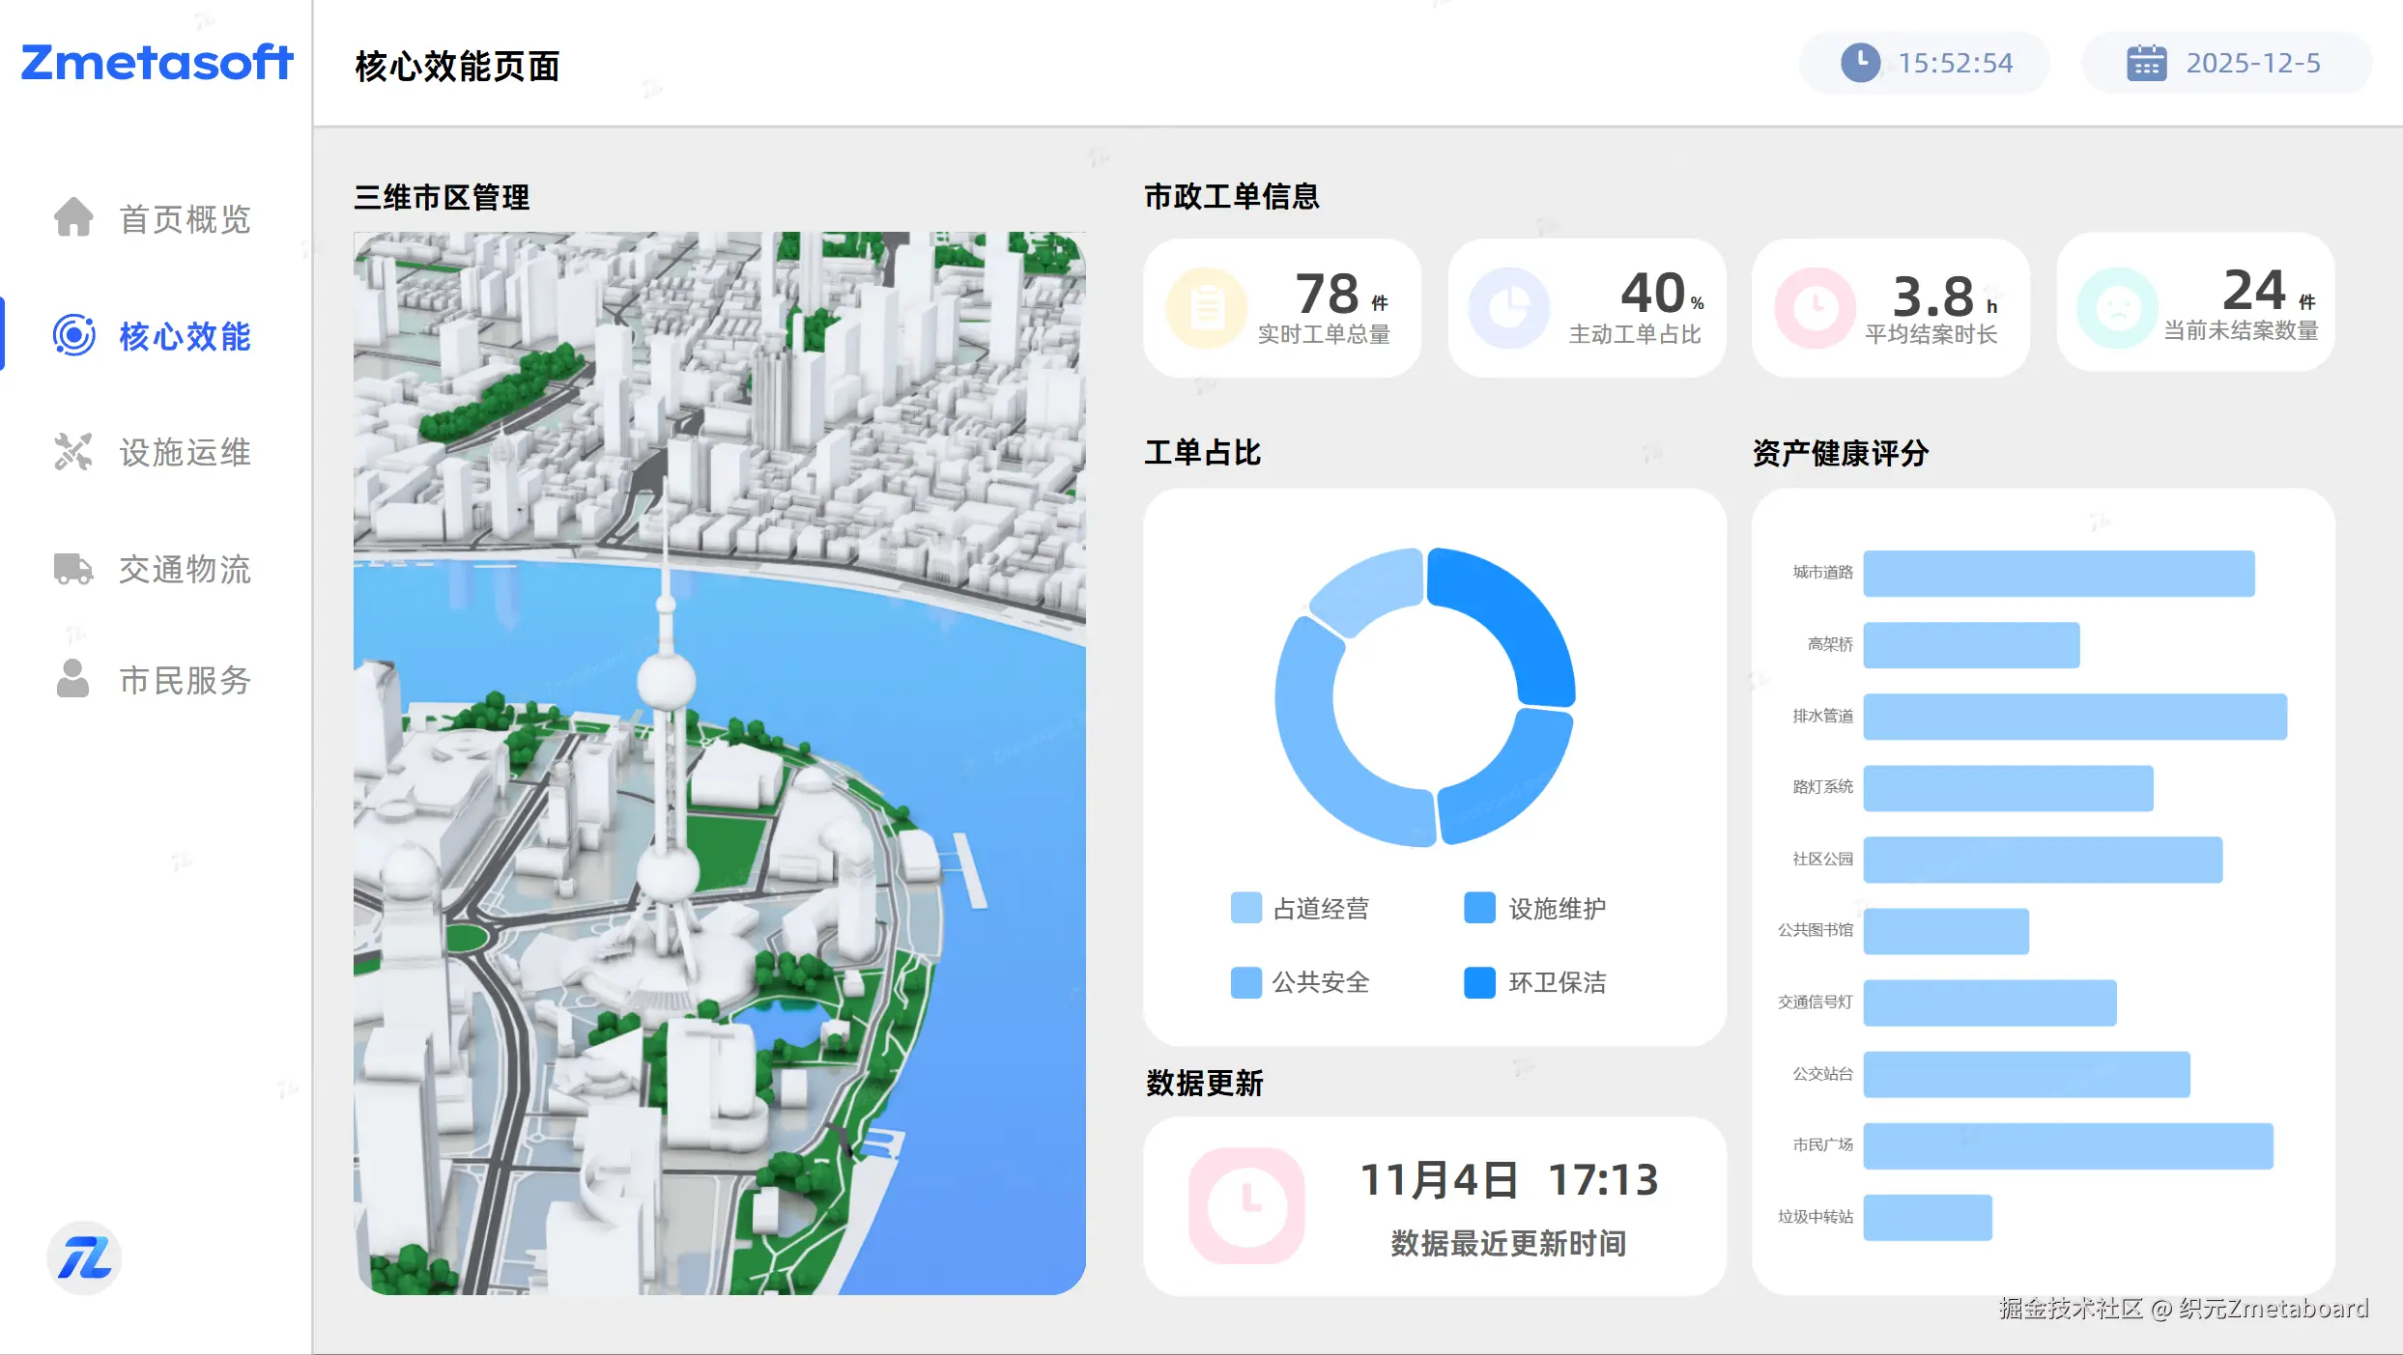Switch to the 交通物流 menu item
The width and height of the screenshot is (2403, 1355).
185,570
